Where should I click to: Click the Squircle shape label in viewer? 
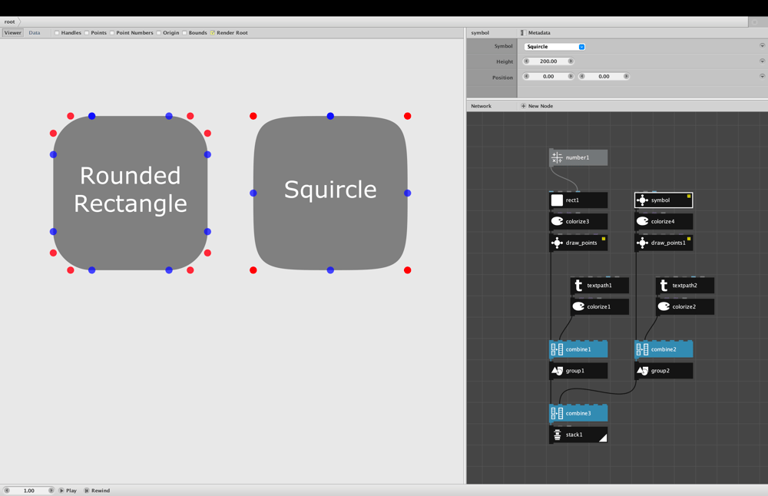(330, 190)
